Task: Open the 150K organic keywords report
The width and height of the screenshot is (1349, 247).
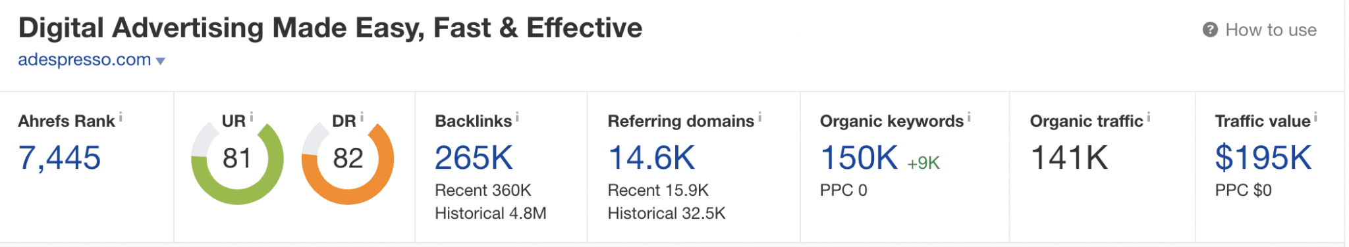Action: pos(859,158)
